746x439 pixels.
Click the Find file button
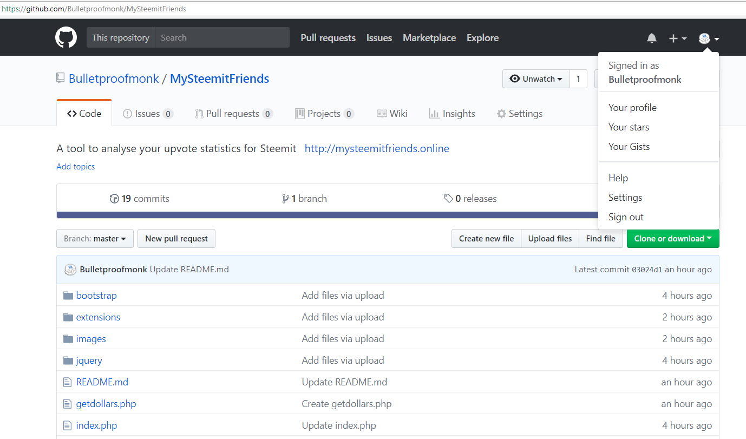pos(600,239)
